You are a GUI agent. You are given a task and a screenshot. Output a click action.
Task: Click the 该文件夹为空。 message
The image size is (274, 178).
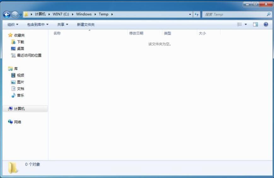(x=160, y=44)
